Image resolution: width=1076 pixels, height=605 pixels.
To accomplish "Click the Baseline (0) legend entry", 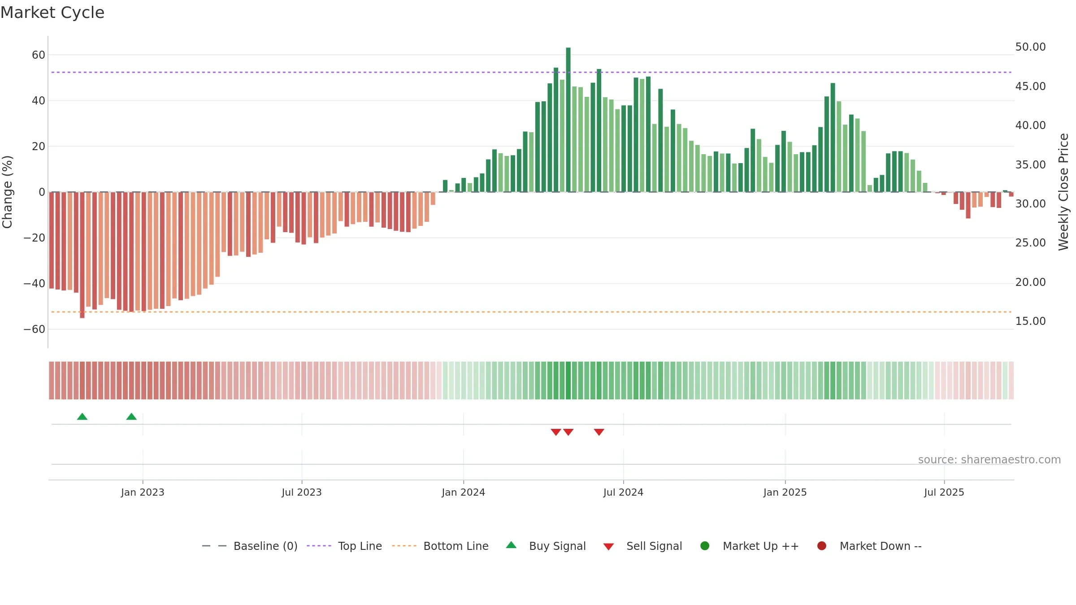I will tap(249, 546).
